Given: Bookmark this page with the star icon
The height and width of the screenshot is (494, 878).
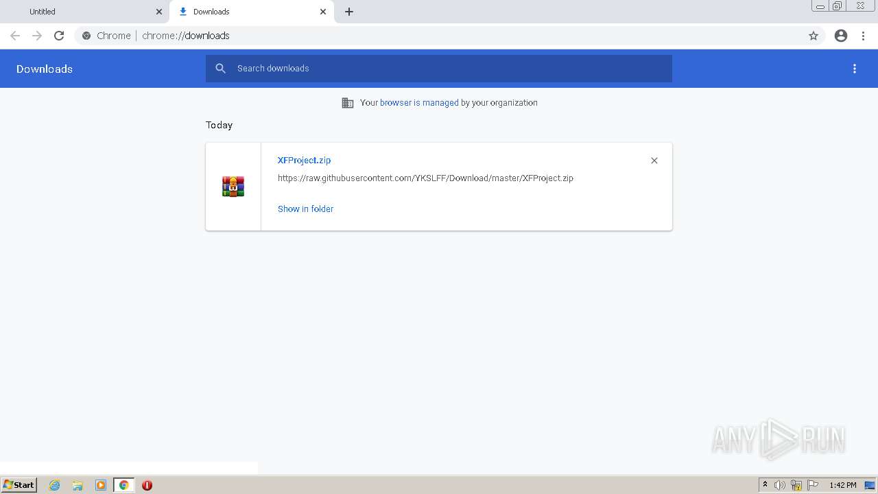Looking at the screenshot, I should point(814,36).
